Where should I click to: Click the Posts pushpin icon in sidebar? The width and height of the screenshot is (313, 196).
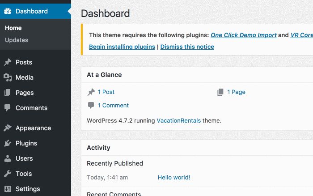tap(8, 62)
